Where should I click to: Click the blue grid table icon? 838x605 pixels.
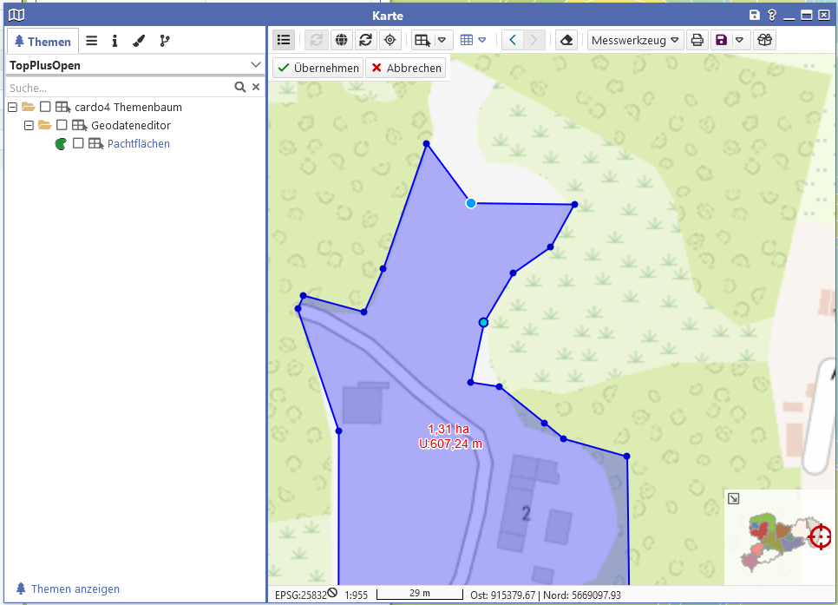point(467,40)
